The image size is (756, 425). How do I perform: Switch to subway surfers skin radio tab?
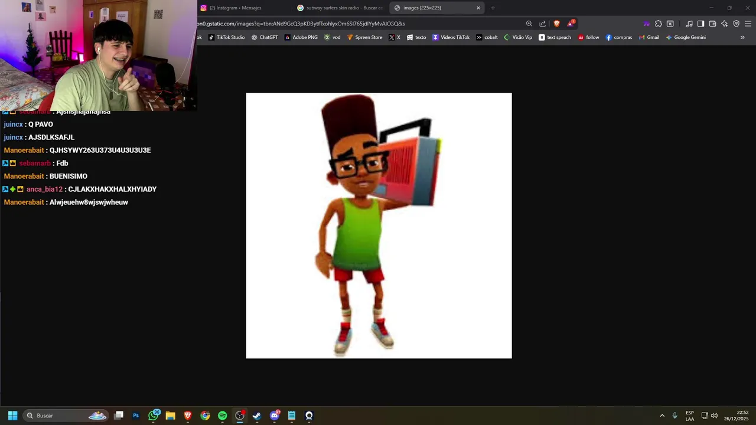point(340,8)
